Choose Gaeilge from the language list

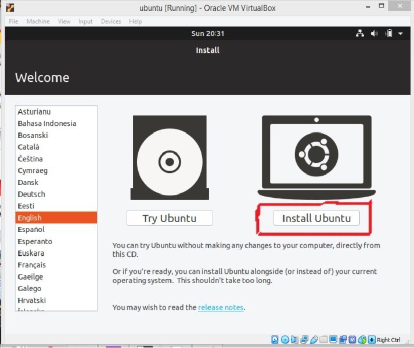point(56,277)
